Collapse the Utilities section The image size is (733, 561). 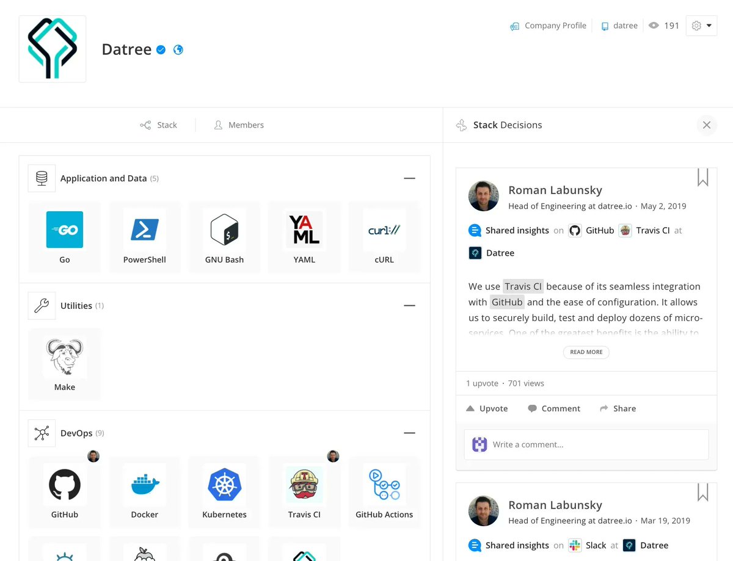tap(409, 305)
